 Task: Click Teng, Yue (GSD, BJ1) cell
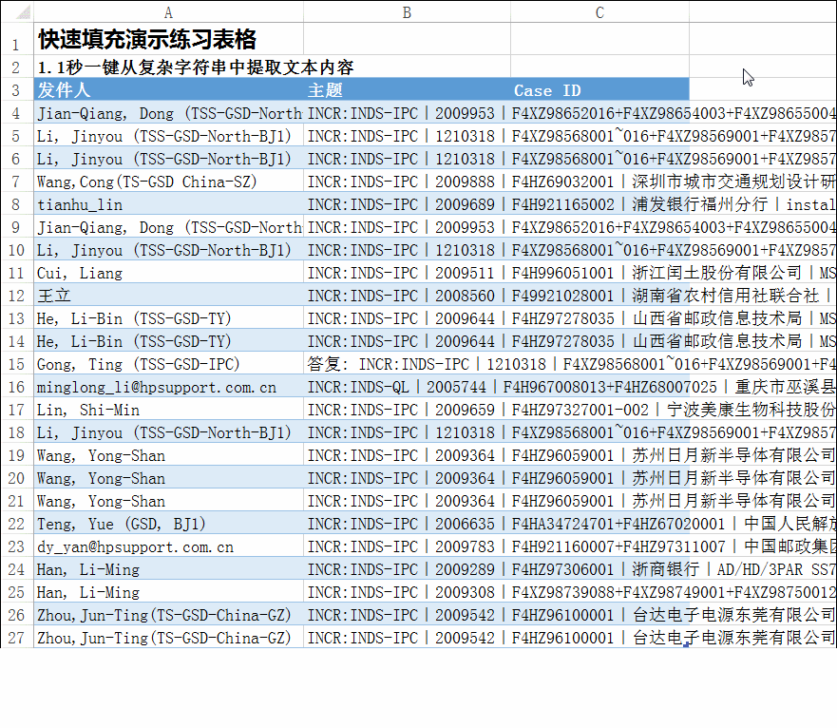168,524
